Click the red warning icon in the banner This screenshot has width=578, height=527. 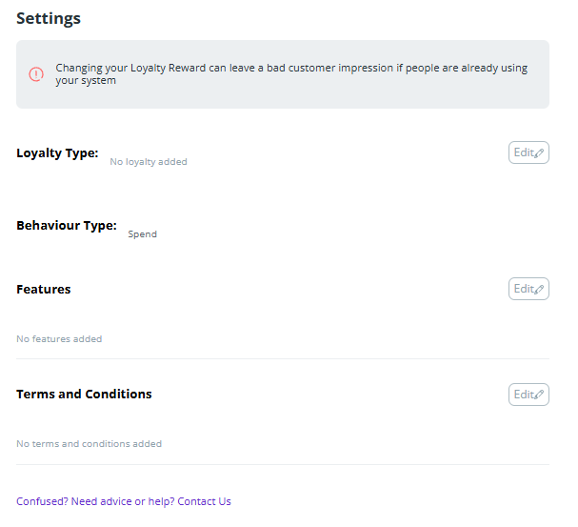[36, 74]
